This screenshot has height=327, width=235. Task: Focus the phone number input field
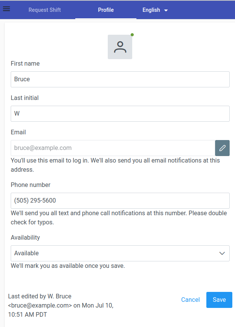tap(120, 201)
